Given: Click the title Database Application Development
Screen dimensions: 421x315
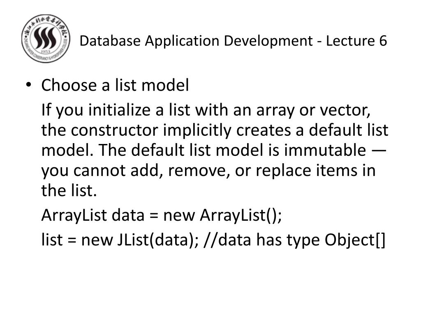Looking at the screenshot, I should 196,41.
